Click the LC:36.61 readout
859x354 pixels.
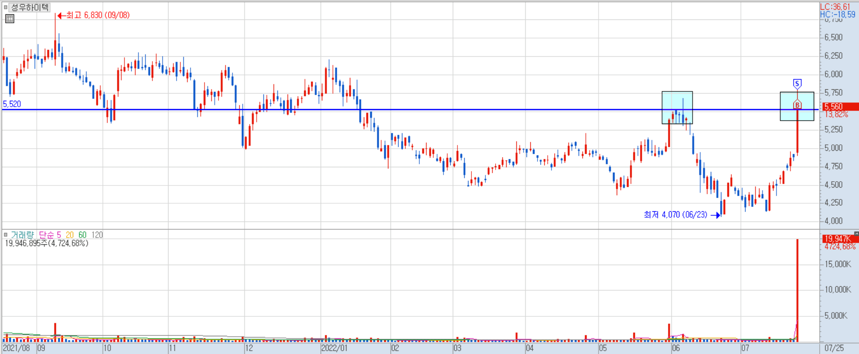point(835,6)
